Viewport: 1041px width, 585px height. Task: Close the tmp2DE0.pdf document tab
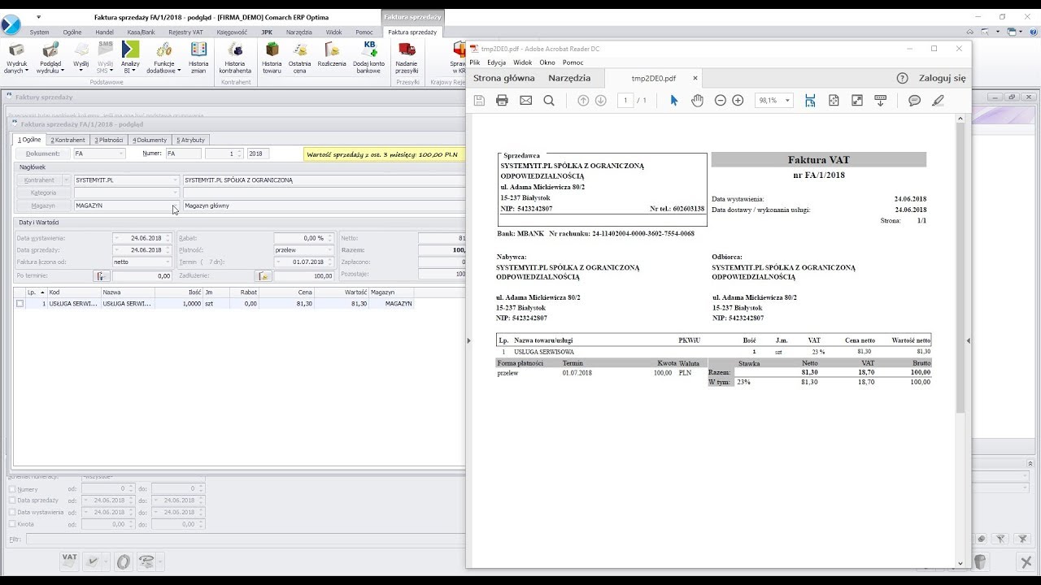click(695, 78)
